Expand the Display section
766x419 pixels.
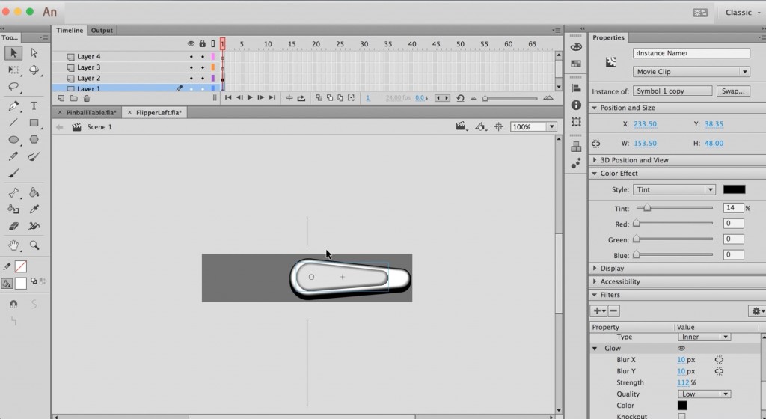595,269
